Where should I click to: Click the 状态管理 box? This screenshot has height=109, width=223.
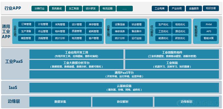pyautogui.click(x=137, y=24)
